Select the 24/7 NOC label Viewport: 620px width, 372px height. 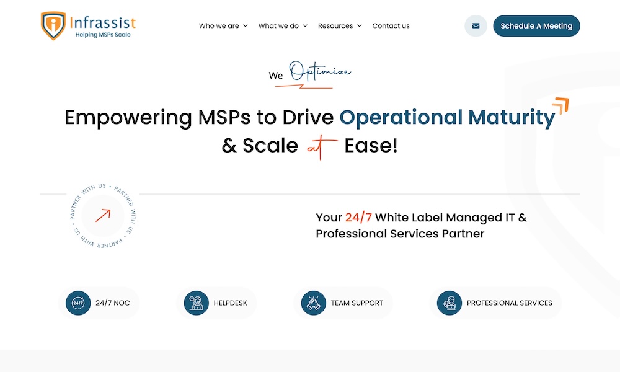click(x=108, y=303)
